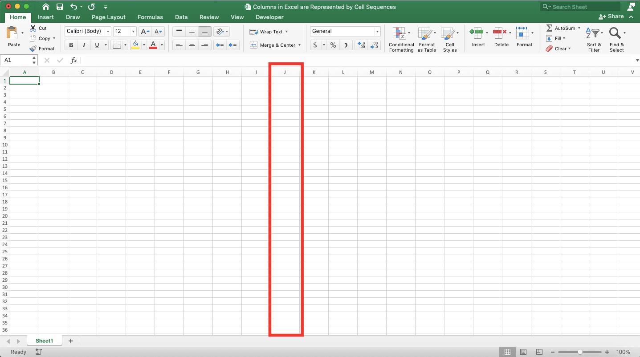Apply red font color

click(153, 45)
